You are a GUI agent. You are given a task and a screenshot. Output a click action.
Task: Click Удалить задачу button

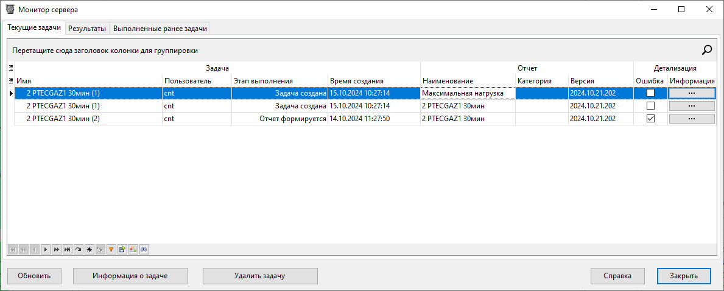(260, 276)
